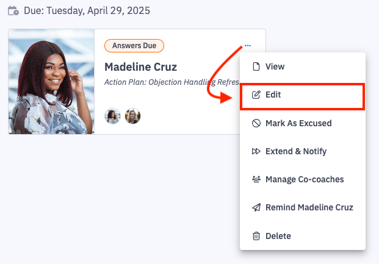The height and width of the screenshot is (264, 379).
Task: Open the three-dot menu on Madeline's card
Action: click(247, 46)
